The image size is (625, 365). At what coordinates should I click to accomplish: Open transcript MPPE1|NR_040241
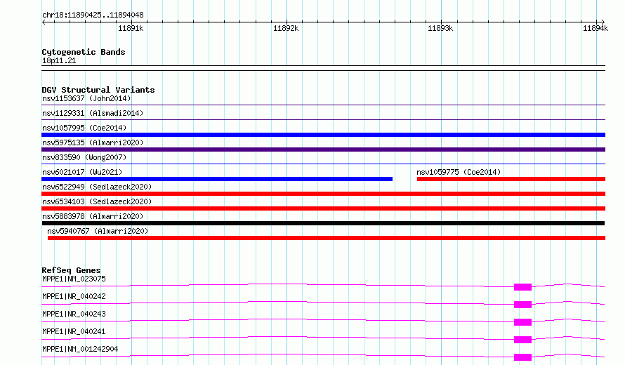point(74,331)
